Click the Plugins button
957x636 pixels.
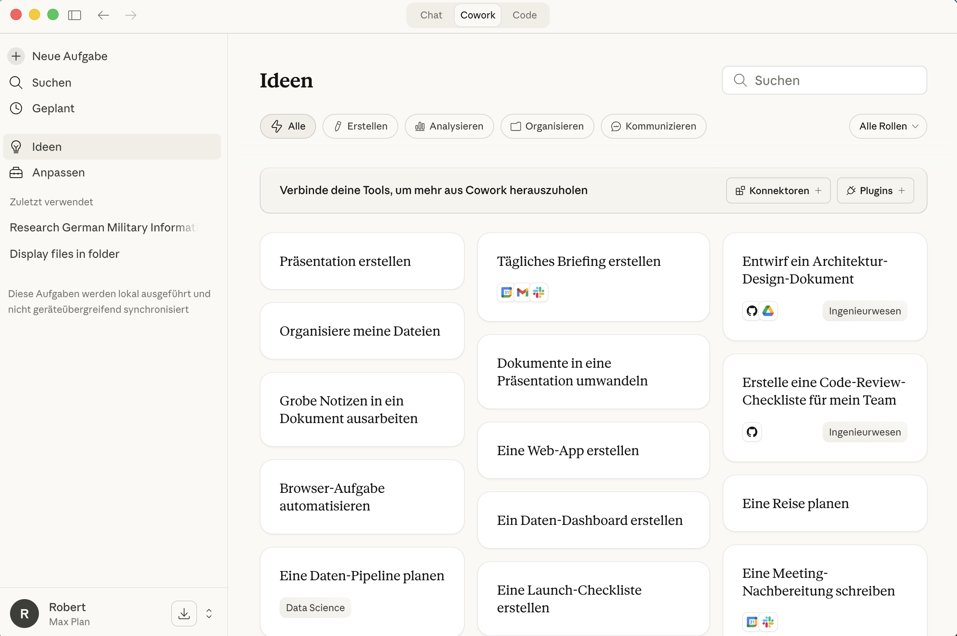tap(875, 190)
